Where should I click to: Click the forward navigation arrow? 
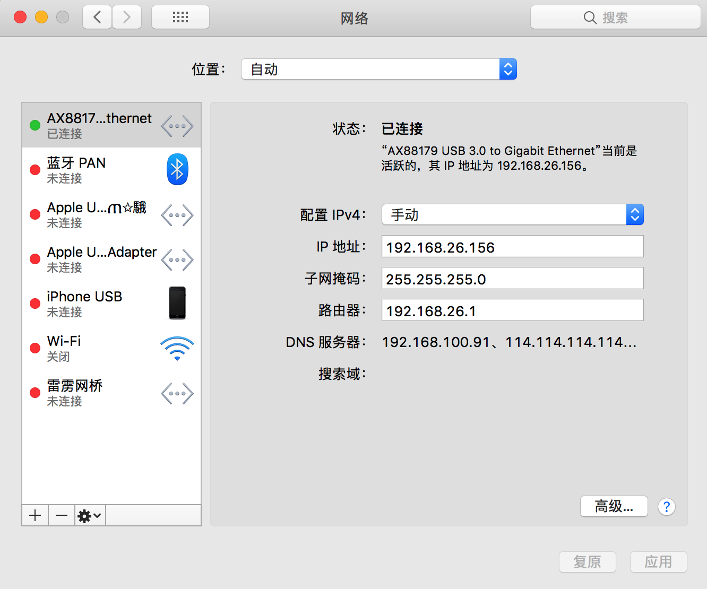[127, 16]
